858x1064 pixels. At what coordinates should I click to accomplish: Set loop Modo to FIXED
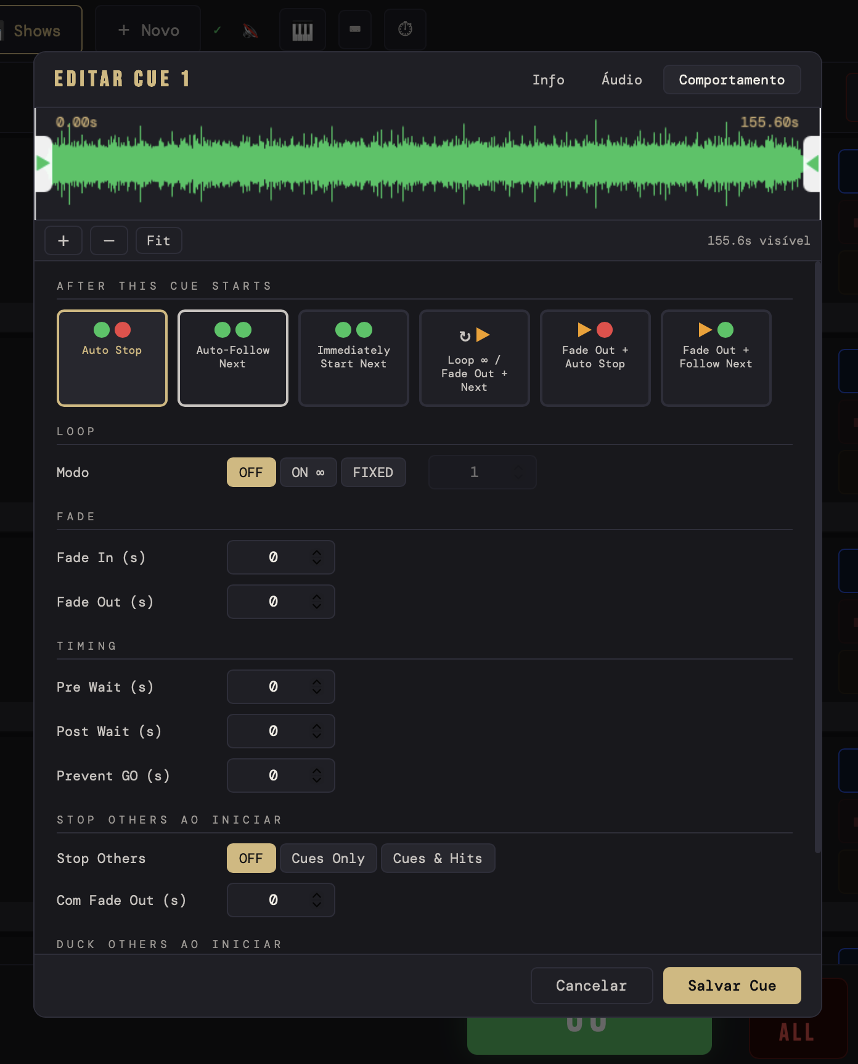coord(373,472)
